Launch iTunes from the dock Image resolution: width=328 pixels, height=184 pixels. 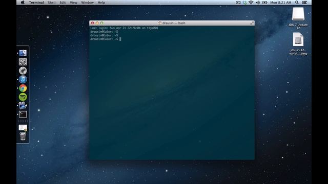(23, 80)
